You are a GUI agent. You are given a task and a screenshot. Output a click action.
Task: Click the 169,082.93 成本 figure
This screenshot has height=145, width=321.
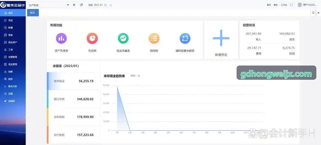pos(287,34)
